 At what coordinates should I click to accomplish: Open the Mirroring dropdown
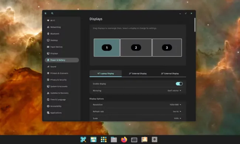pos(174,91)
